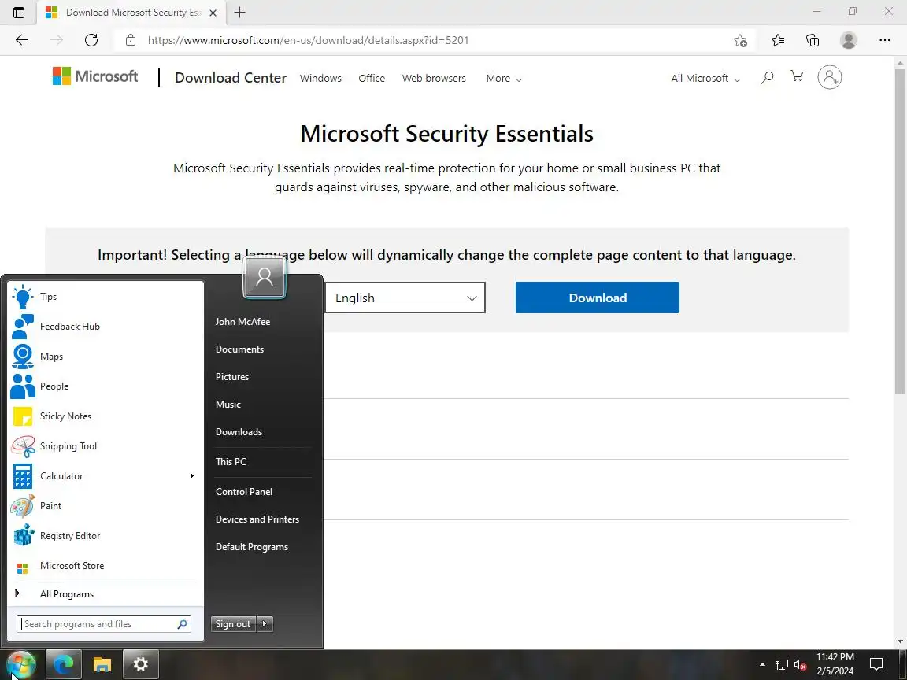
Task: Go to Web browsers link
Action: [434, 79]
